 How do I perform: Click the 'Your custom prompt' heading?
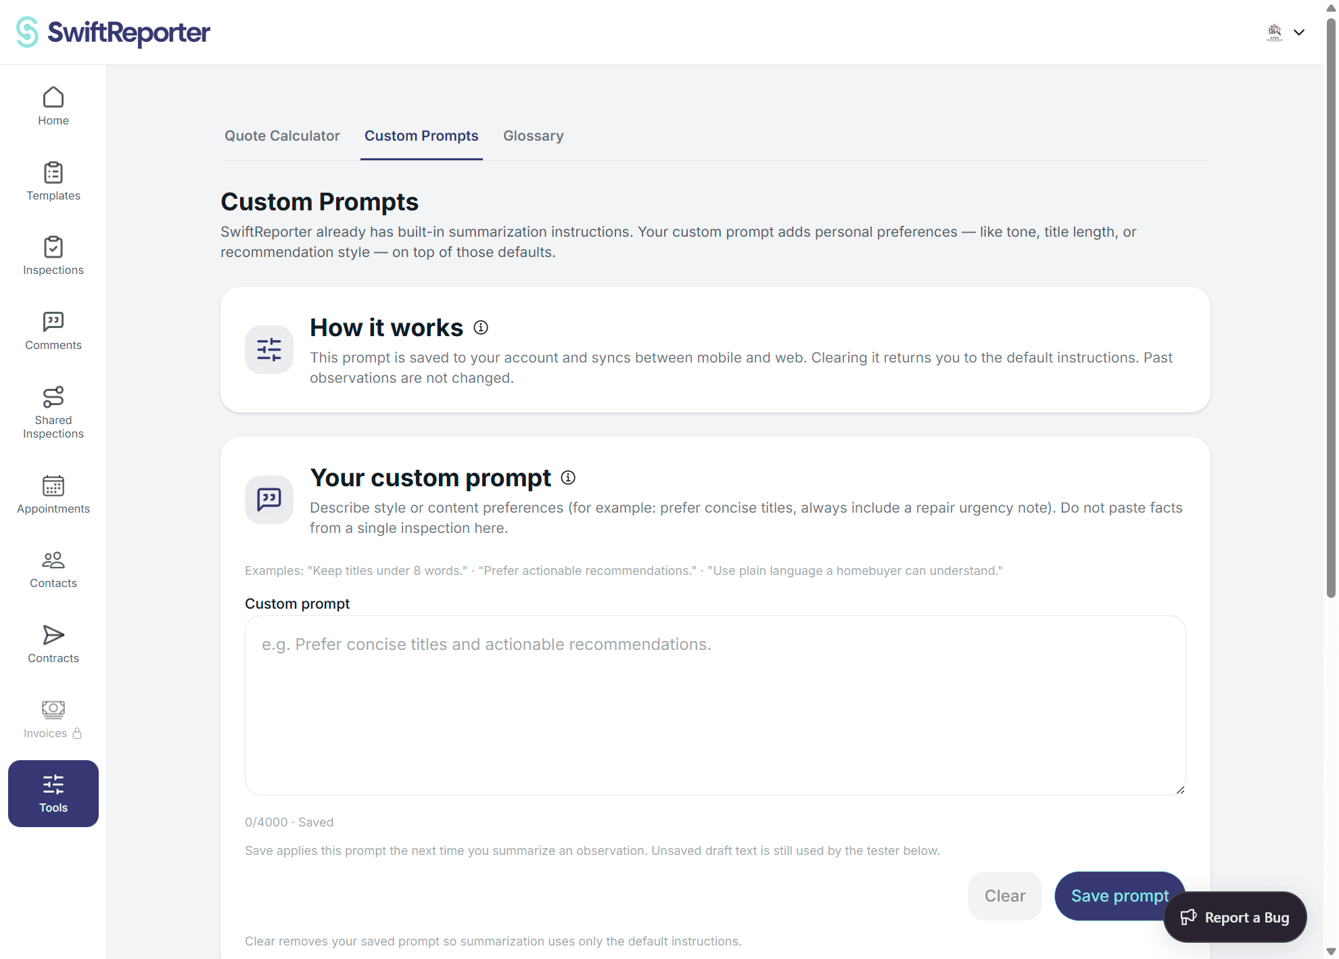click(x=431, y=478)
